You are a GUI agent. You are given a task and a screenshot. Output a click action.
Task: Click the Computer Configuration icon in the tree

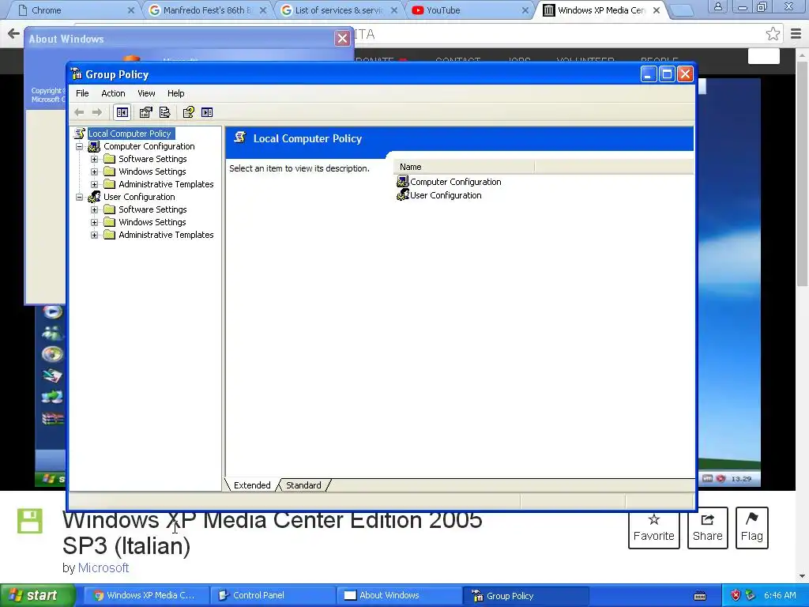click(94, 146)
